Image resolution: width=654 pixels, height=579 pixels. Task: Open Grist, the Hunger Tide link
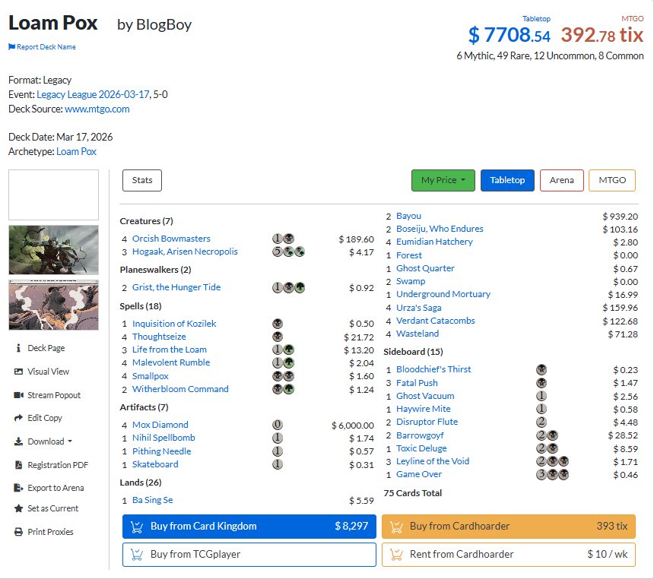click(x=176, y=287)
